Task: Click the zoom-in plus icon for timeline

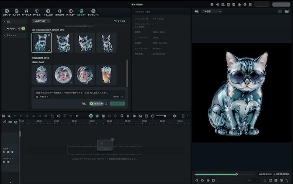Action: [x=174, y=116]
